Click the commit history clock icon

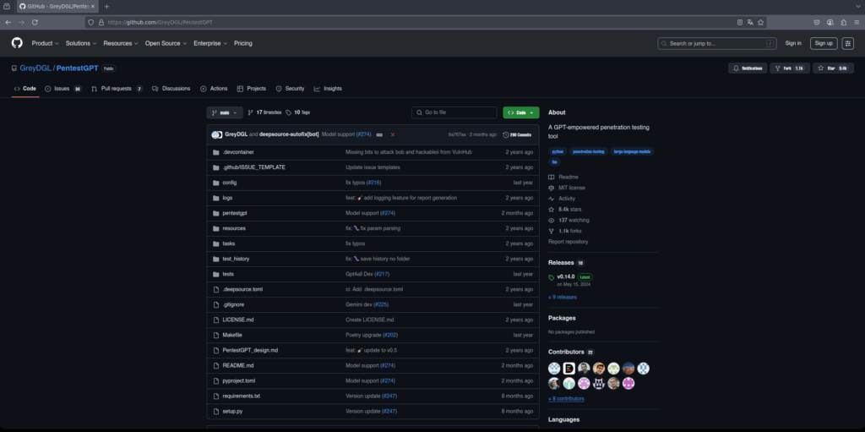pos(505,134)
